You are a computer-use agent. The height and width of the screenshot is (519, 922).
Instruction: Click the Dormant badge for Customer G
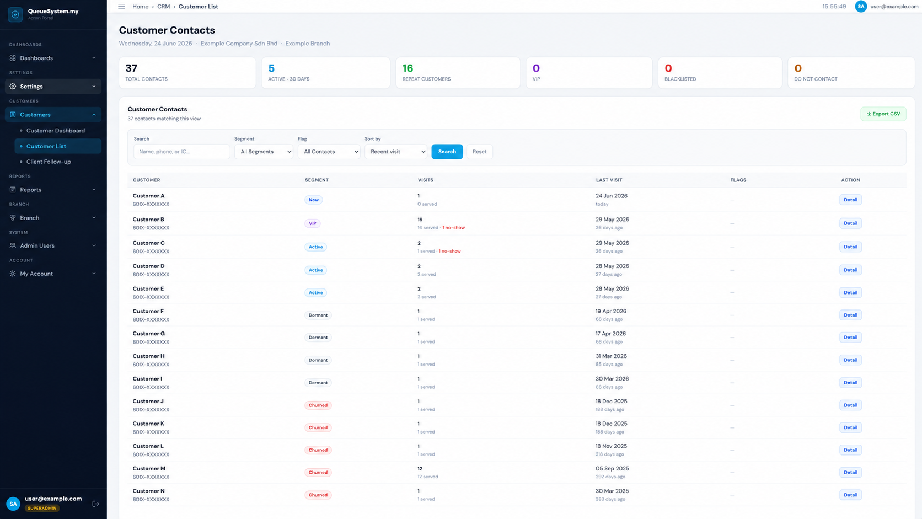pyautogui.click(x=318, y=338)
